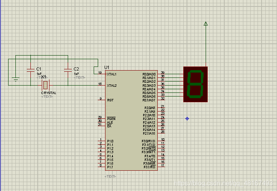Viewport: 277px width, 191px height.
Task: Click pin number 17 on U1
Action: pos(163,165)
